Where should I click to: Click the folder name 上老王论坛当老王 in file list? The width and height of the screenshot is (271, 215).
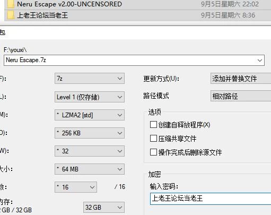pyautogui.click(x=42, y=15)
